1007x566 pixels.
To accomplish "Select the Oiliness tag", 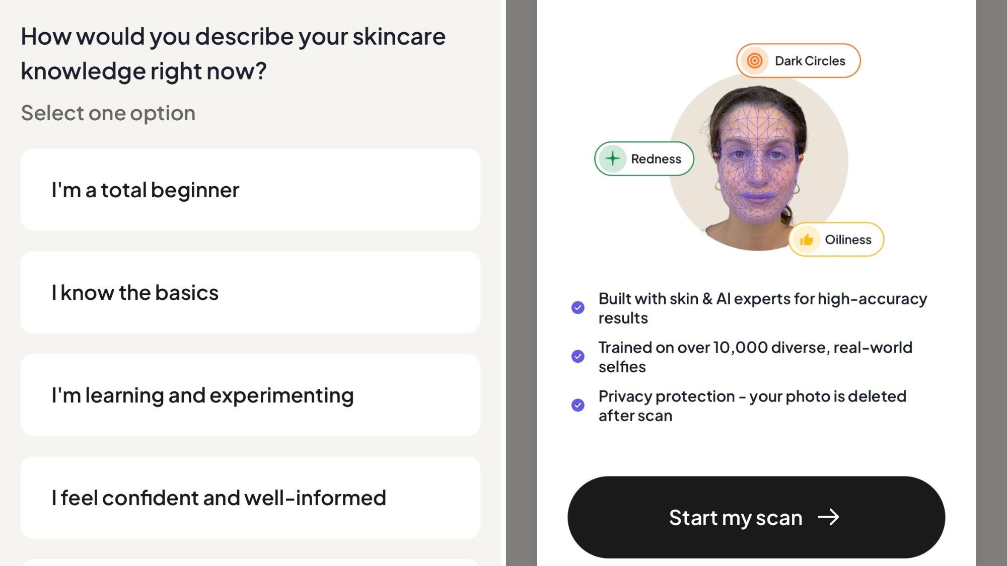I will [x=836, y=239].
